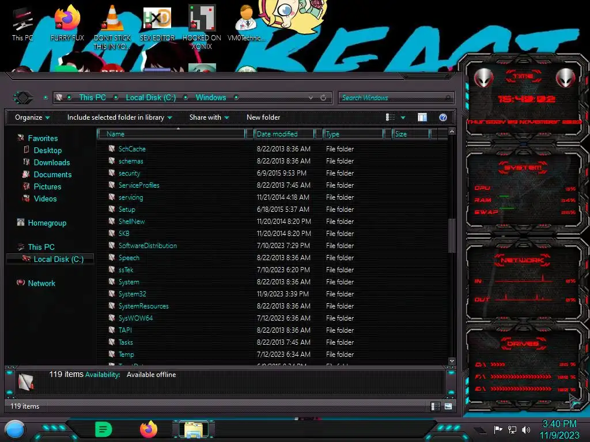Open the Start orb button
Viewport: 590px width, 442px height.
pos(15,429)
